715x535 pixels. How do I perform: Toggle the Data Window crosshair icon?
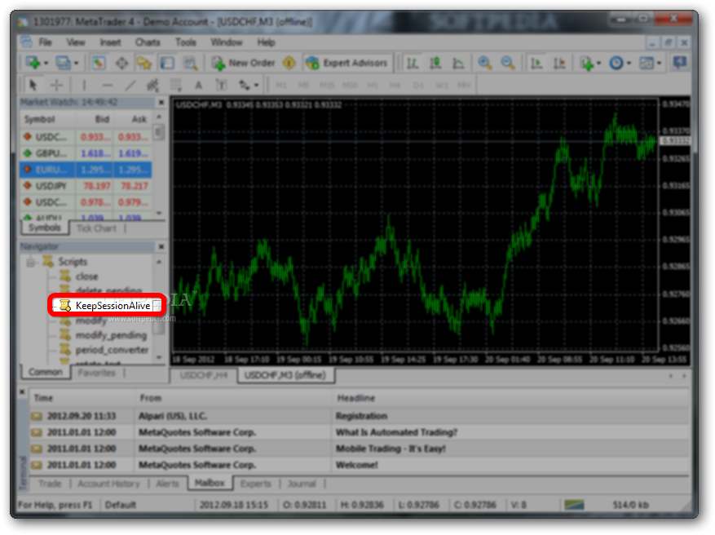click(x=121, y=63)
